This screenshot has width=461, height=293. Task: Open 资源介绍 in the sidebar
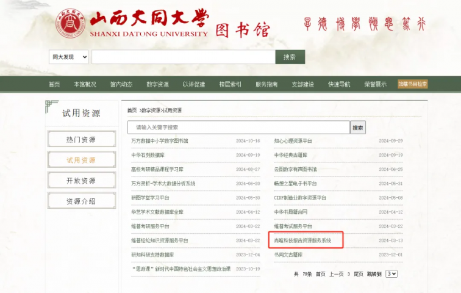point(81,201)
